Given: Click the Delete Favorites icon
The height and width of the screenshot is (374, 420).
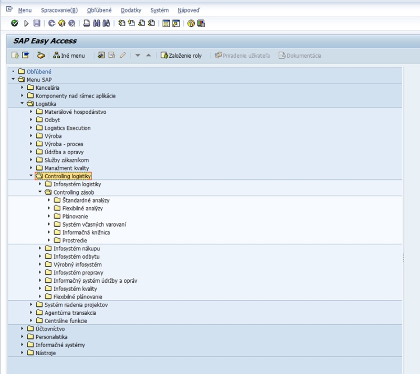Looking at the screenshot, I should click(112, 56).
